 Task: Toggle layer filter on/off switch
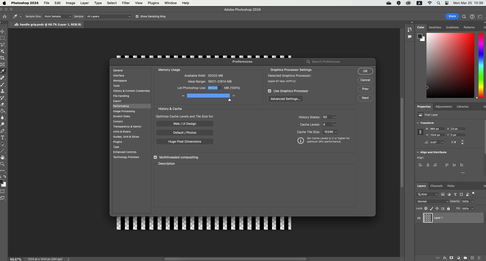(473, 194)
